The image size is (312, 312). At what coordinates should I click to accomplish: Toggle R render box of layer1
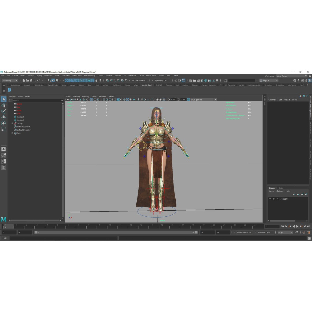click(x=278, y=199)
